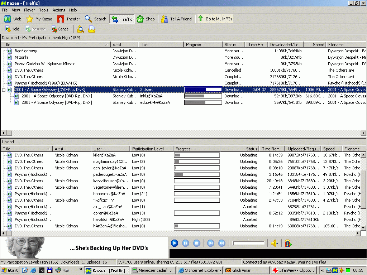Open the Web page button
Screen dimensions: 367x275
(x=13, y=19)
